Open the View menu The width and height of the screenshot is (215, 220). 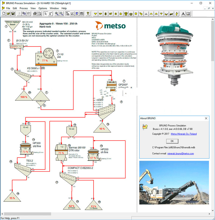33,8
